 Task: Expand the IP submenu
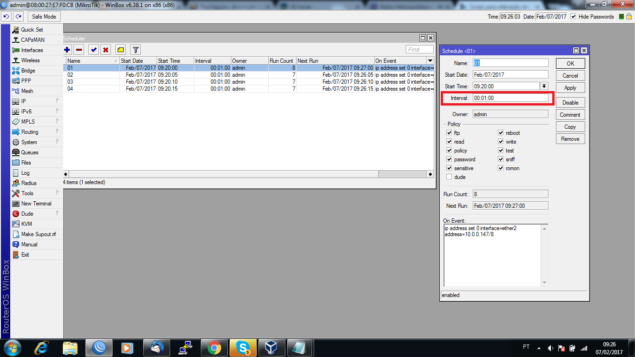37,101
